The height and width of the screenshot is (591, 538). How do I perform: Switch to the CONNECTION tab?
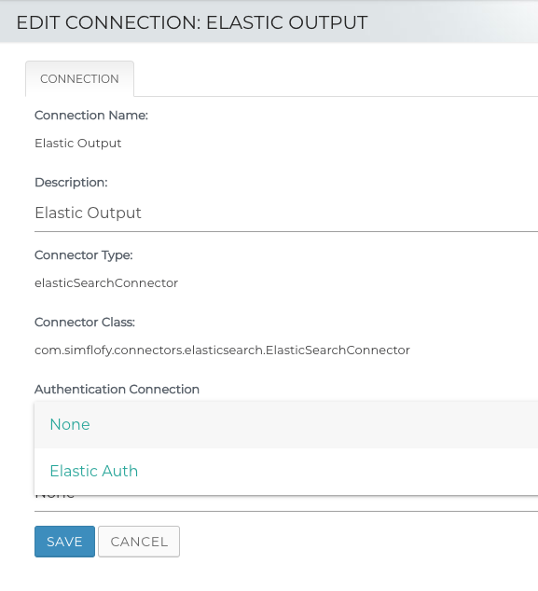click(x=79, y=79)
